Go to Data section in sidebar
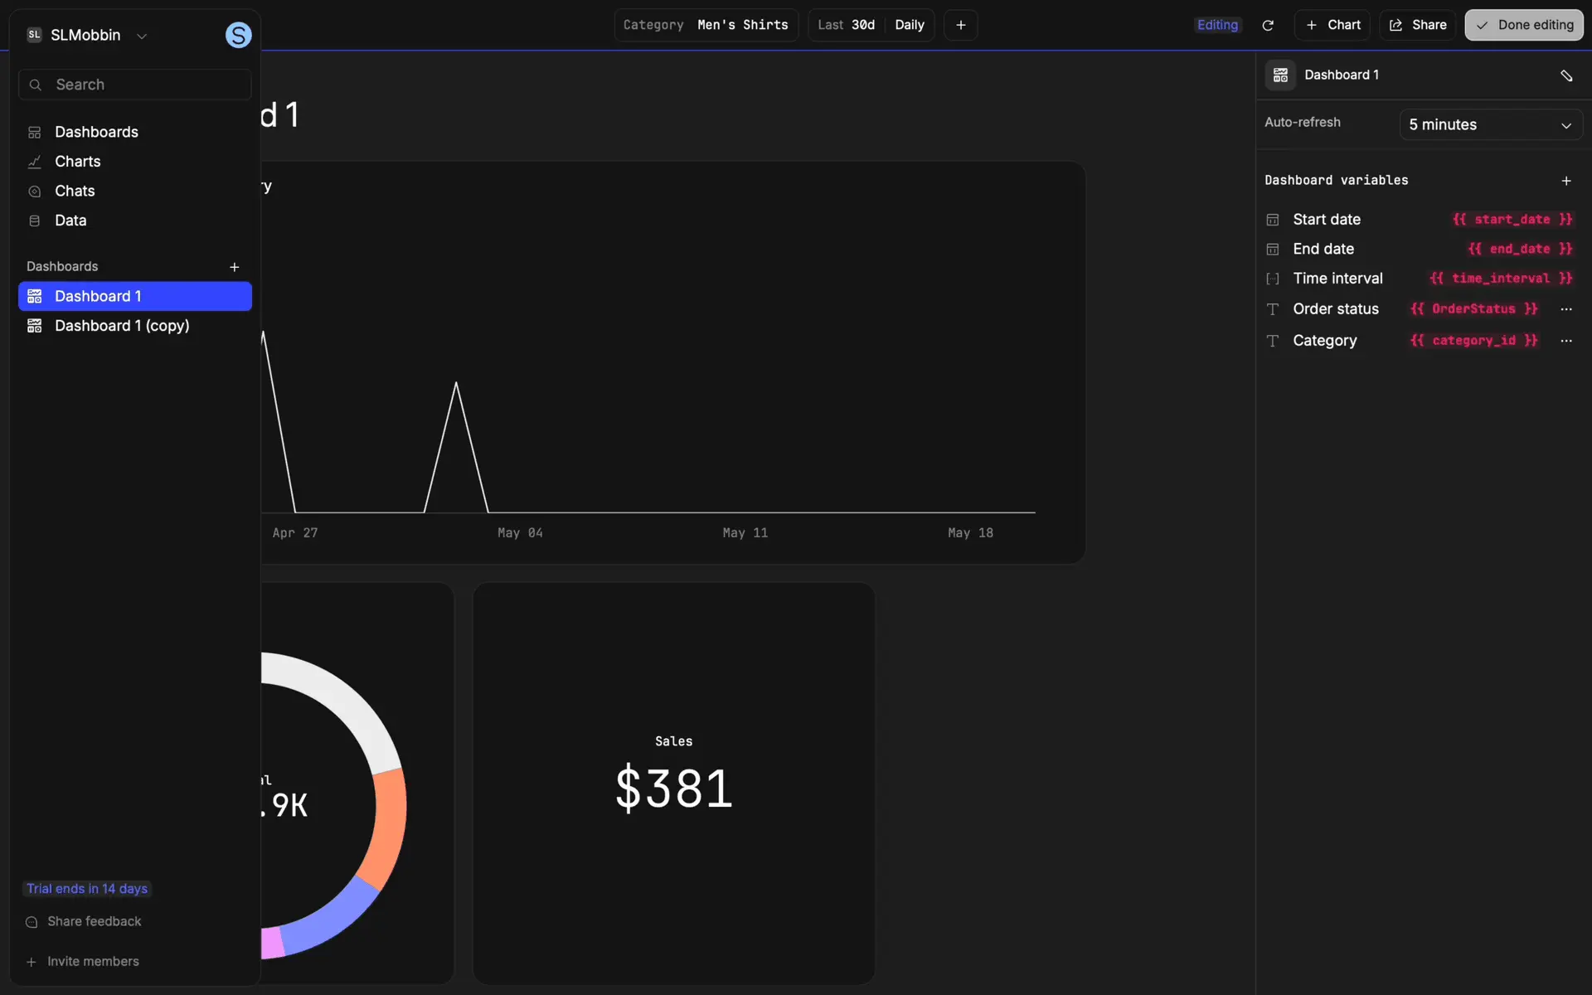The image size is (1592, 995). 70,221
